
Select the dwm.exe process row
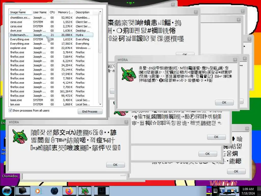point(51,31)
